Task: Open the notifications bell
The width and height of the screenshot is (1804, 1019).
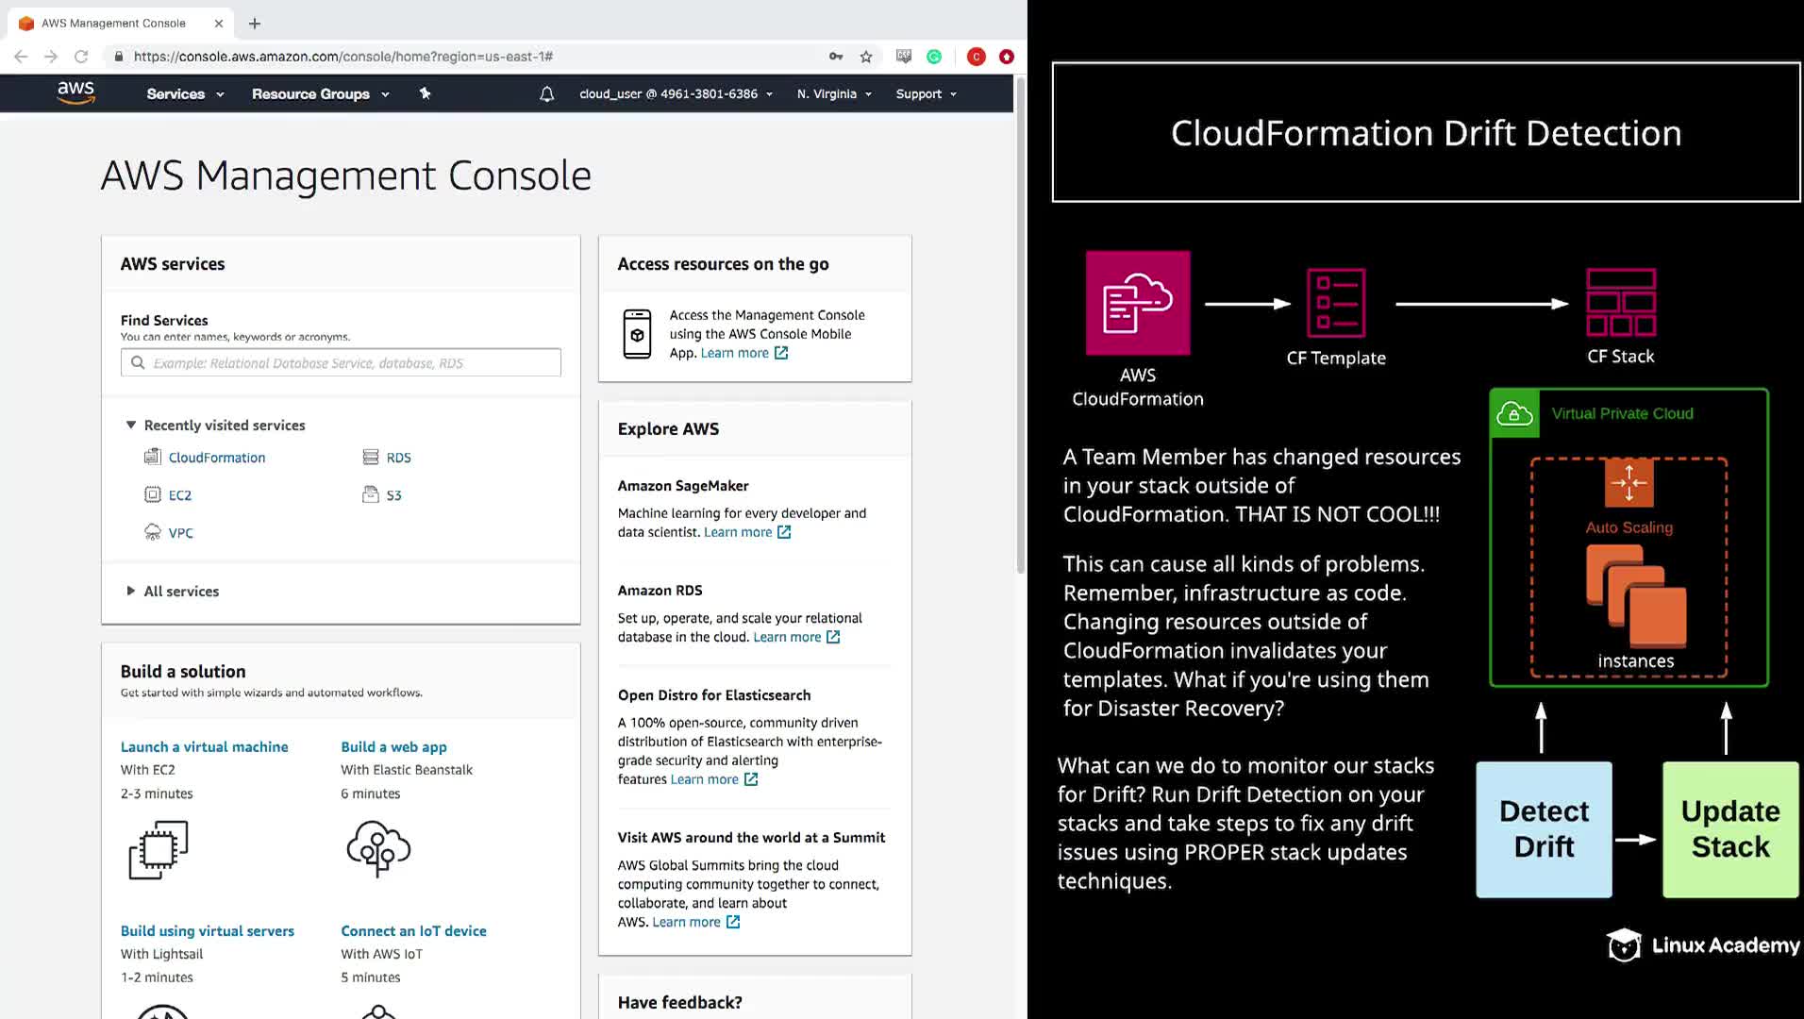Action: coord(546,94)
